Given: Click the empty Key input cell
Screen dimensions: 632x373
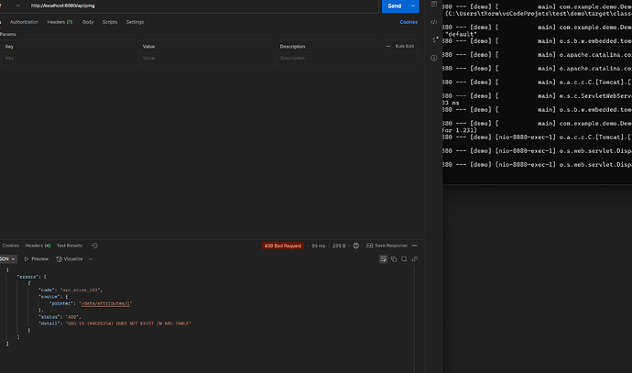Looking at the screenshot, I should 71,58.
